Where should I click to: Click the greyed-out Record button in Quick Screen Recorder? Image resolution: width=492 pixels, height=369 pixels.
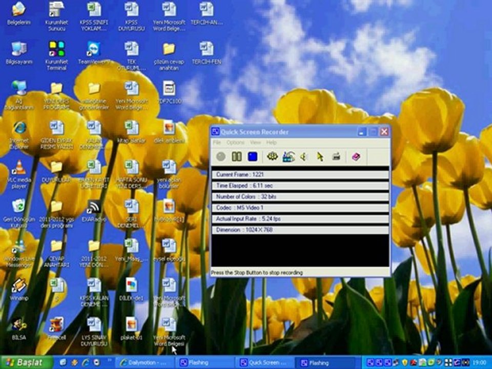221,156
